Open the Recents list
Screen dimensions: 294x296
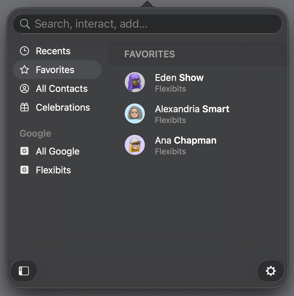point(53,51)
